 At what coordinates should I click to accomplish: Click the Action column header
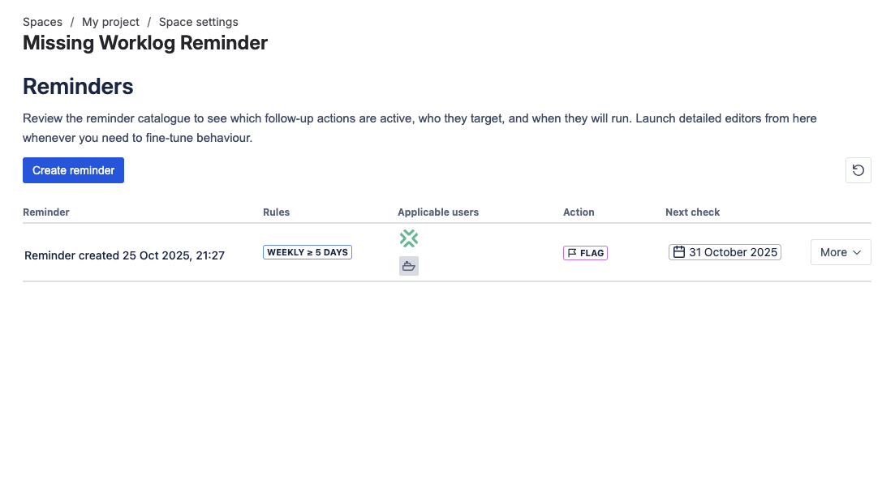579,212
